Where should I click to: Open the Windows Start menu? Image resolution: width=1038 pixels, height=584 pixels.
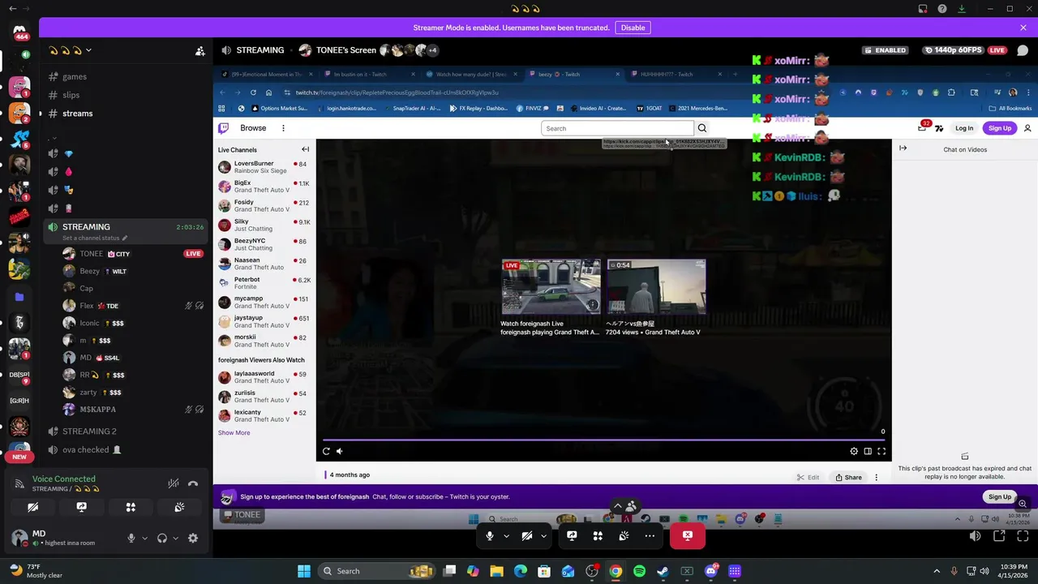point(304,571)
